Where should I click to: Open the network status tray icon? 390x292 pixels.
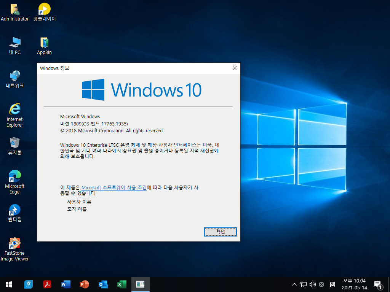(x=304, y=284)
